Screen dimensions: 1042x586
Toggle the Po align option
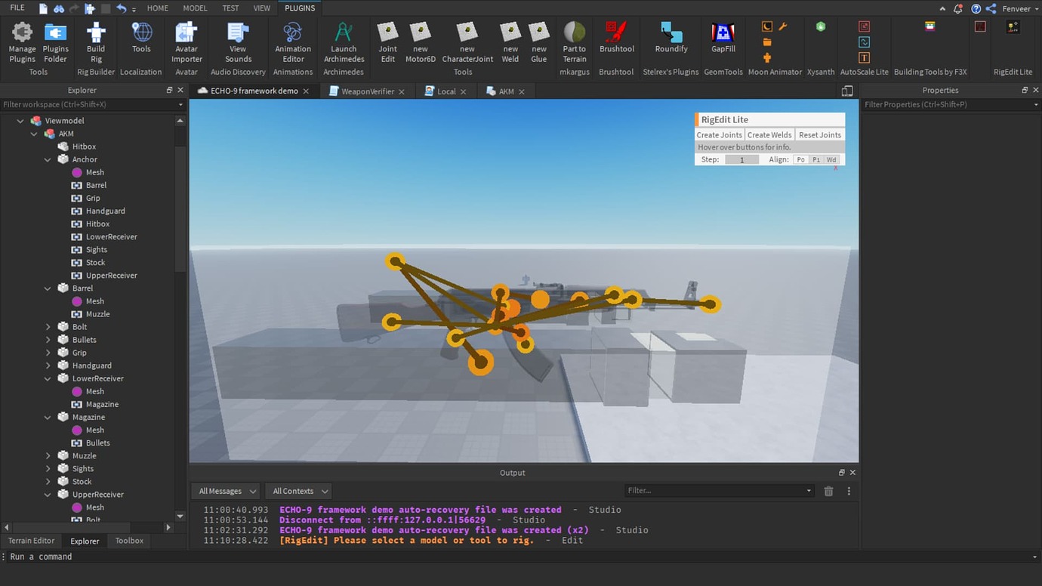[x=801, y=160]
